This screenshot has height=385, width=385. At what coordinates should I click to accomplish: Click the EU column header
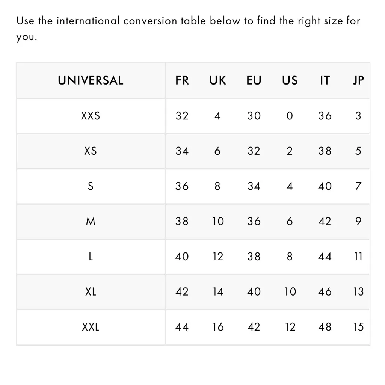click(254, 80)
